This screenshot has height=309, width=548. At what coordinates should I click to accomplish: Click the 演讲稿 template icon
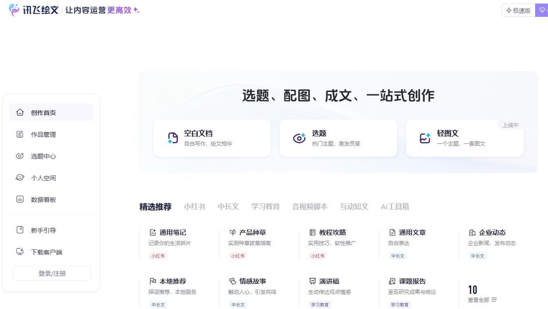click(x=312, y=281)
